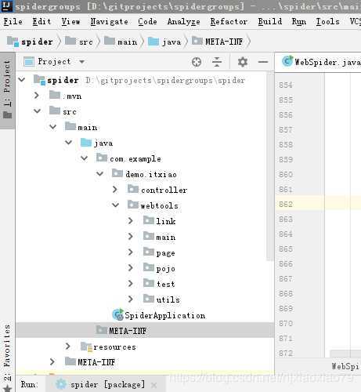Click the IntelliJ IDEA logo in title bar
361x392 pixels.
point(6,5)
